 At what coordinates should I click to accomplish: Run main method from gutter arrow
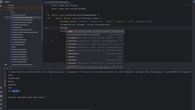tap(48, 18)
